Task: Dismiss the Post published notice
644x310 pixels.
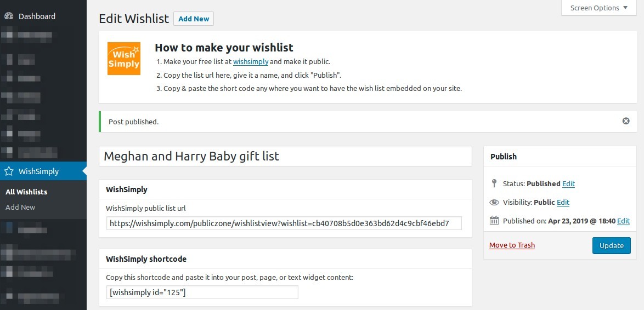Action: pos(626,121)
